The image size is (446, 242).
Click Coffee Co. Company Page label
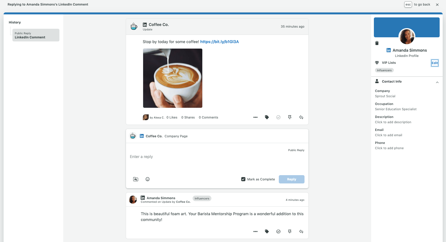point(167,136)
